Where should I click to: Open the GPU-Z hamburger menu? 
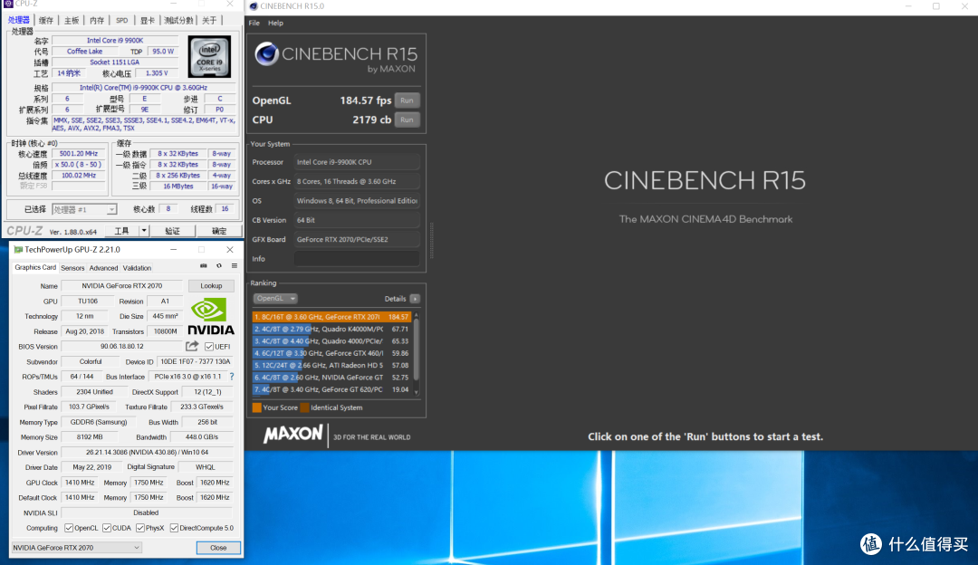pyautogui.click(x=235, y=266)
